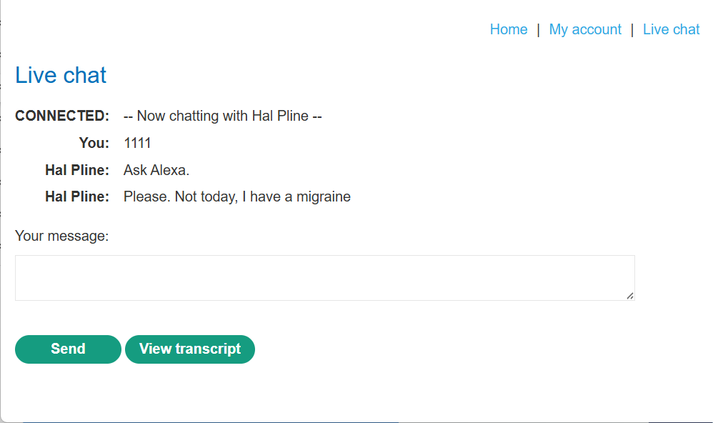This screenshot has width=713, height=423.
Task: Click Hal Pline label beside 'Ask Alexa.'
Action: tap(76, 170)
